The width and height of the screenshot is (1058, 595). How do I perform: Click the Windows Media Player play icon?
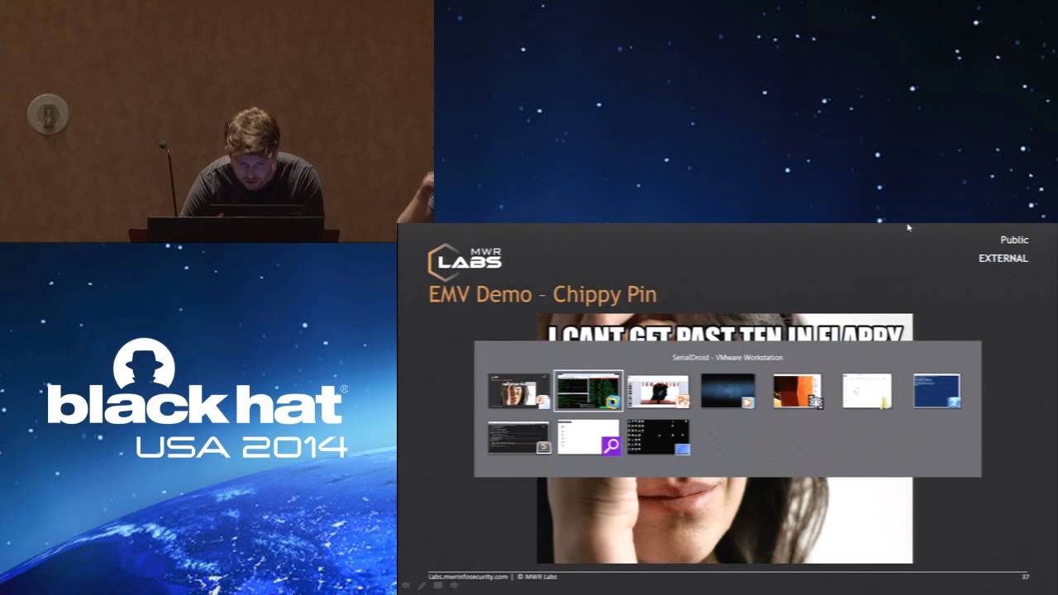click(748, 402)
